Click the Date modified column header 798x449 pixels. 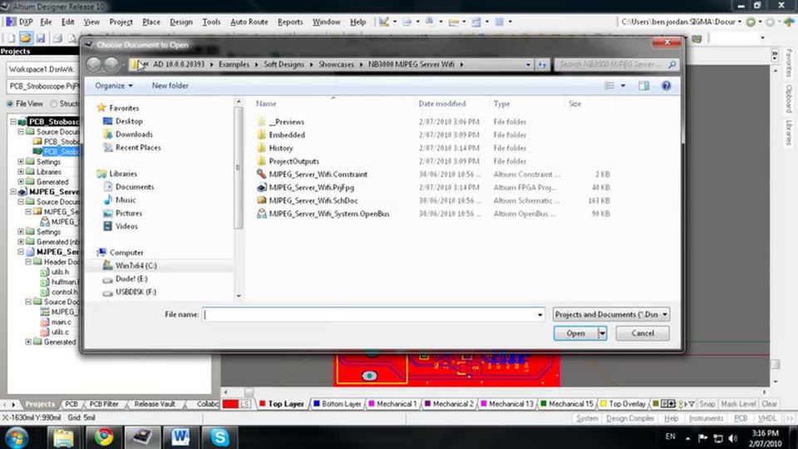click(441, 104)
